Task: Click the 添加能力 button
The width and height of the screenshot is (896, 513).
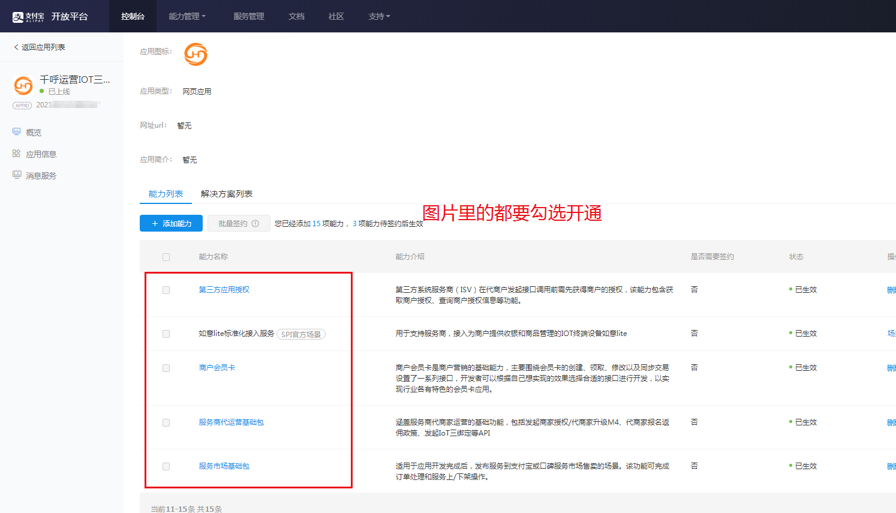Action: point(171,223)
